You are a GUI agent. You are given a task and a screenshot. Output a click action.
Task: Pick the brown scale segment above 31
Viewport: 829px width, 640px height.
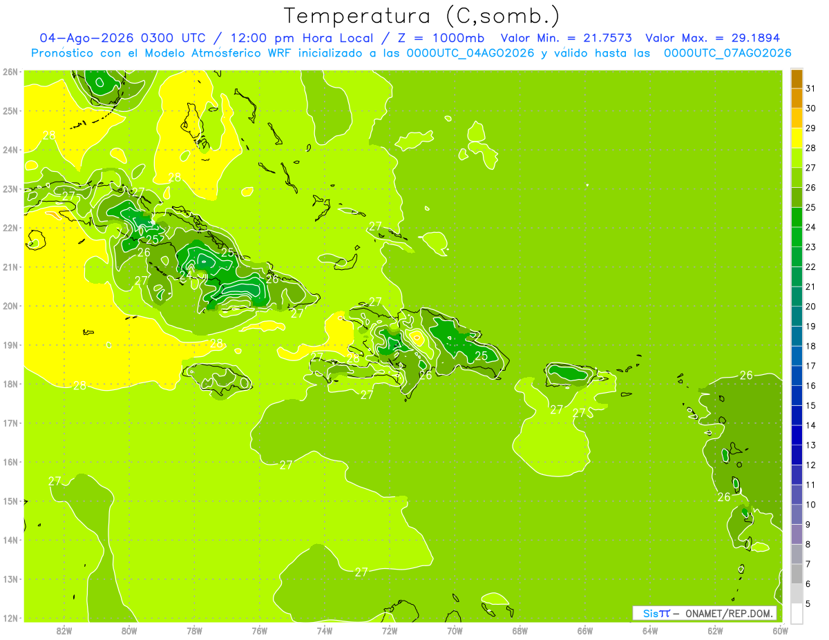click(x=797, y=79)
